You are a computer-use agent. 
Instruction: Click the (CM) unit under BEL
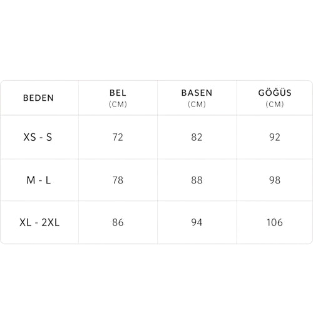coord(118,104)
